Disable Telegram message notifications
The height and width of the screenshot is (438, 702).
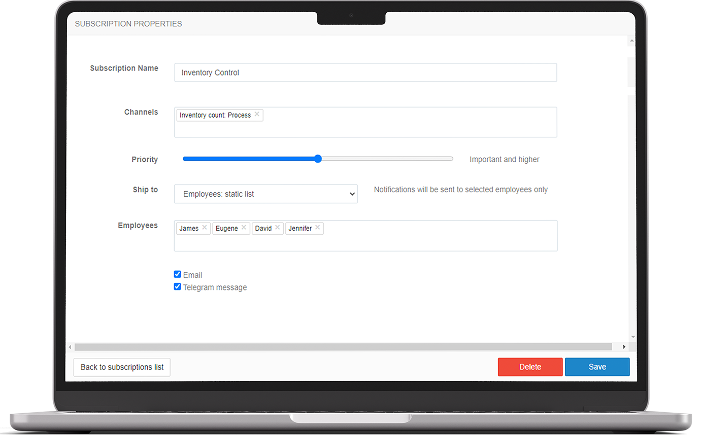177,286
